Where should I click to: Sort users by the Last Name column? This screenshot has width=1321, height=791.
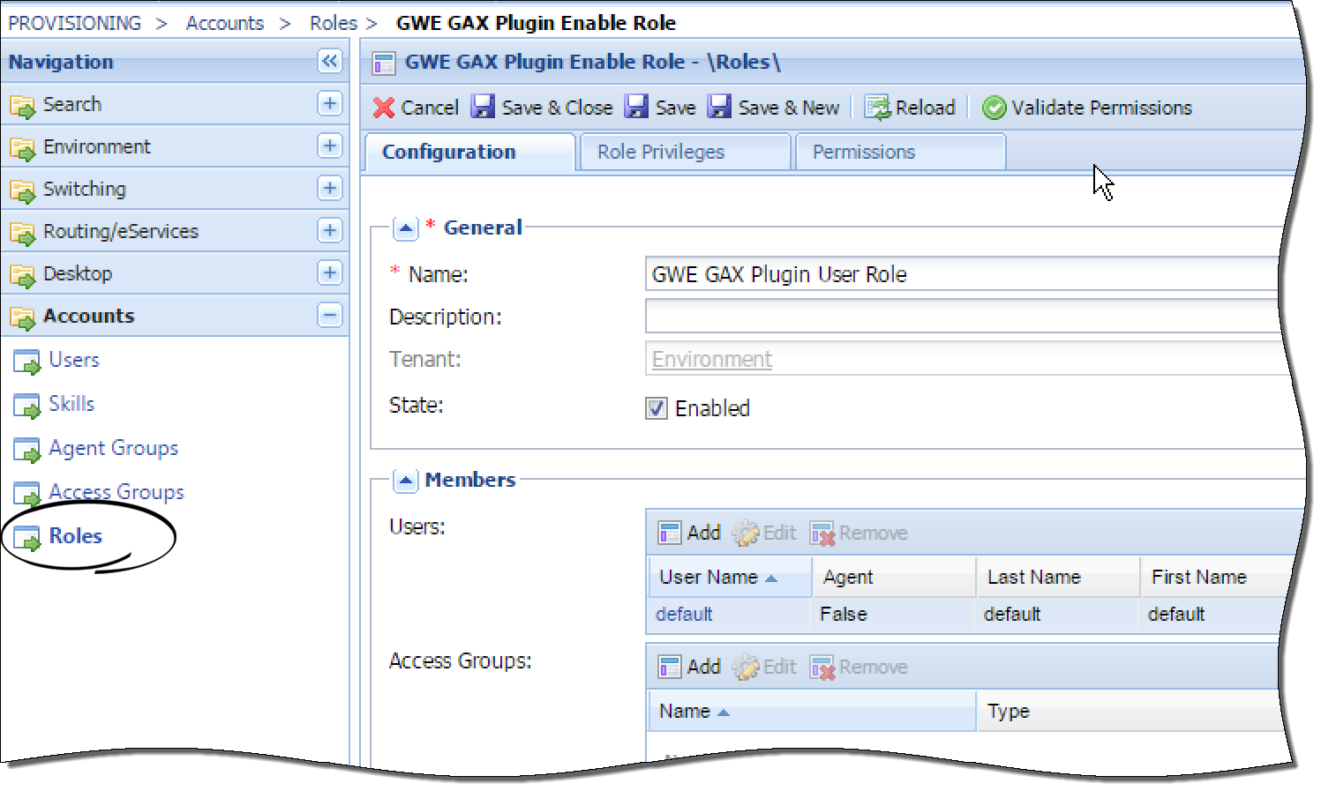[x=1033, y=577]
